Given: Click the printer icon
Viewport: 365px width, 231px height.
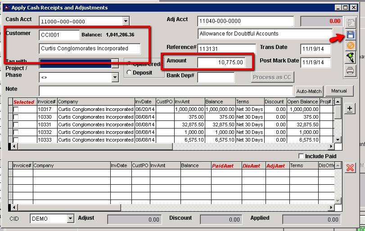Looking at the screenshot, I should [x=350, y=70].
